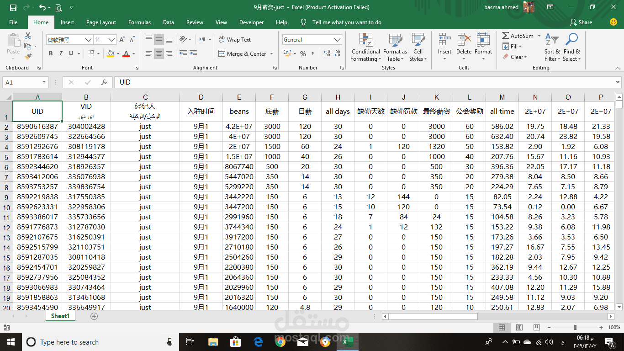Open the Developer ribbon tab
This screenshot has width=624, height=351.
point(251,22)
